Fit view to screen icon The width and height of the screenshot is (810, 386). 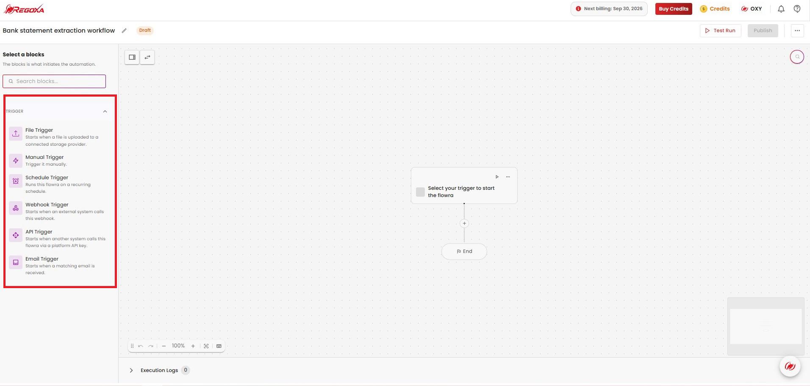coord(206,346)
